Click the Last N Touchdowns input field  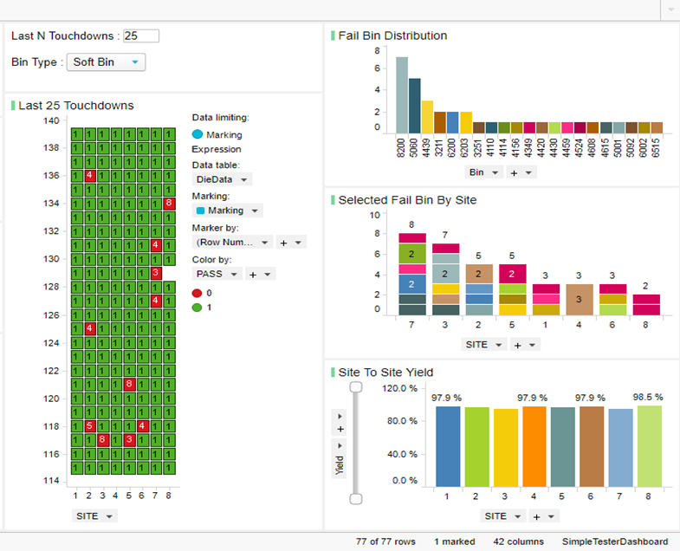(x=141, y=36)
